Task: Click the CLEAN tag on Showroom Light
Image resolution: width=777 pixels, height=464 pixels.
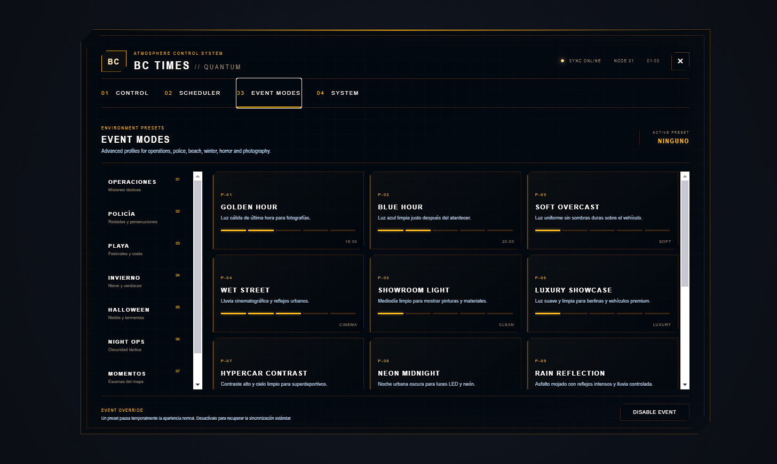Action: 506,325
